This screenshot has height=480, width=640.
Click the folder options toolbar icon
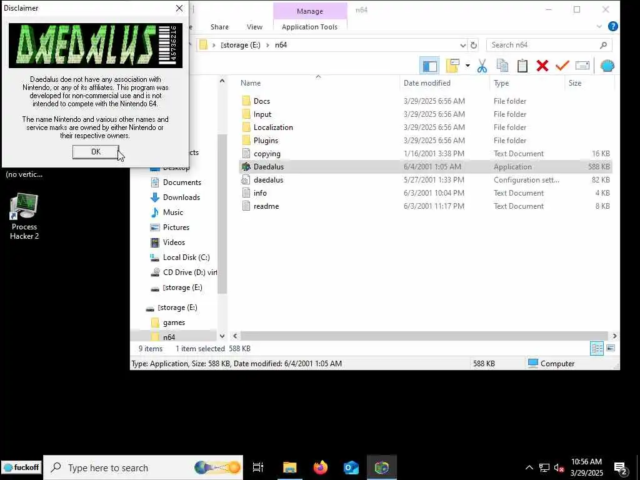[452, 66]
